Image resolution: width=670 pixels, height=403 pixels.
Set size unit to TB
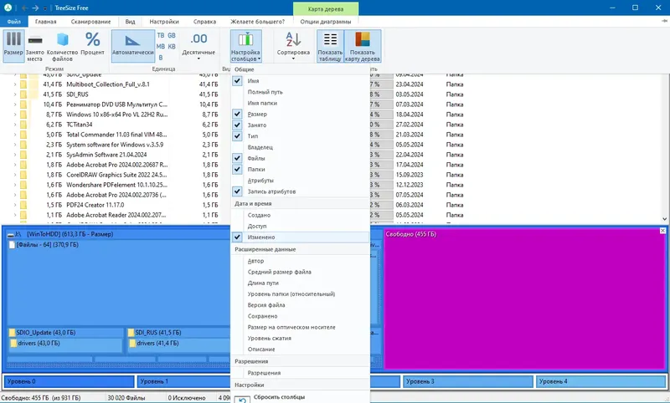[161, 35]
